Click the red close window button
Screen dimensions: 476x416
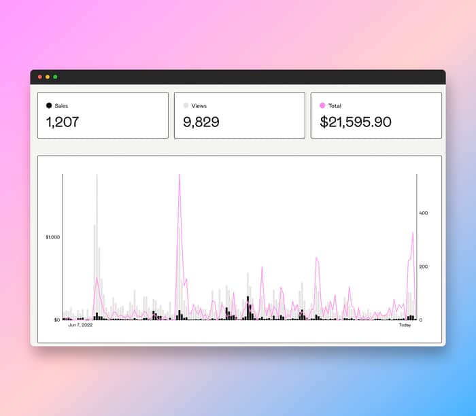pyautogui.click(x=39, y=77)
